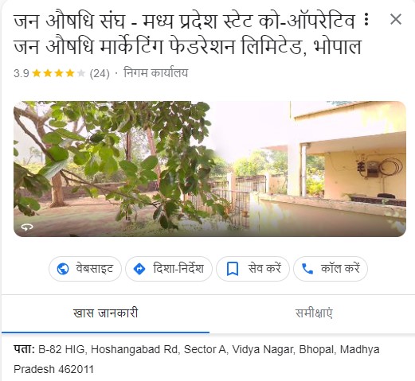Close the place details panel
This screenshot has height=381, width=415.
396,19
